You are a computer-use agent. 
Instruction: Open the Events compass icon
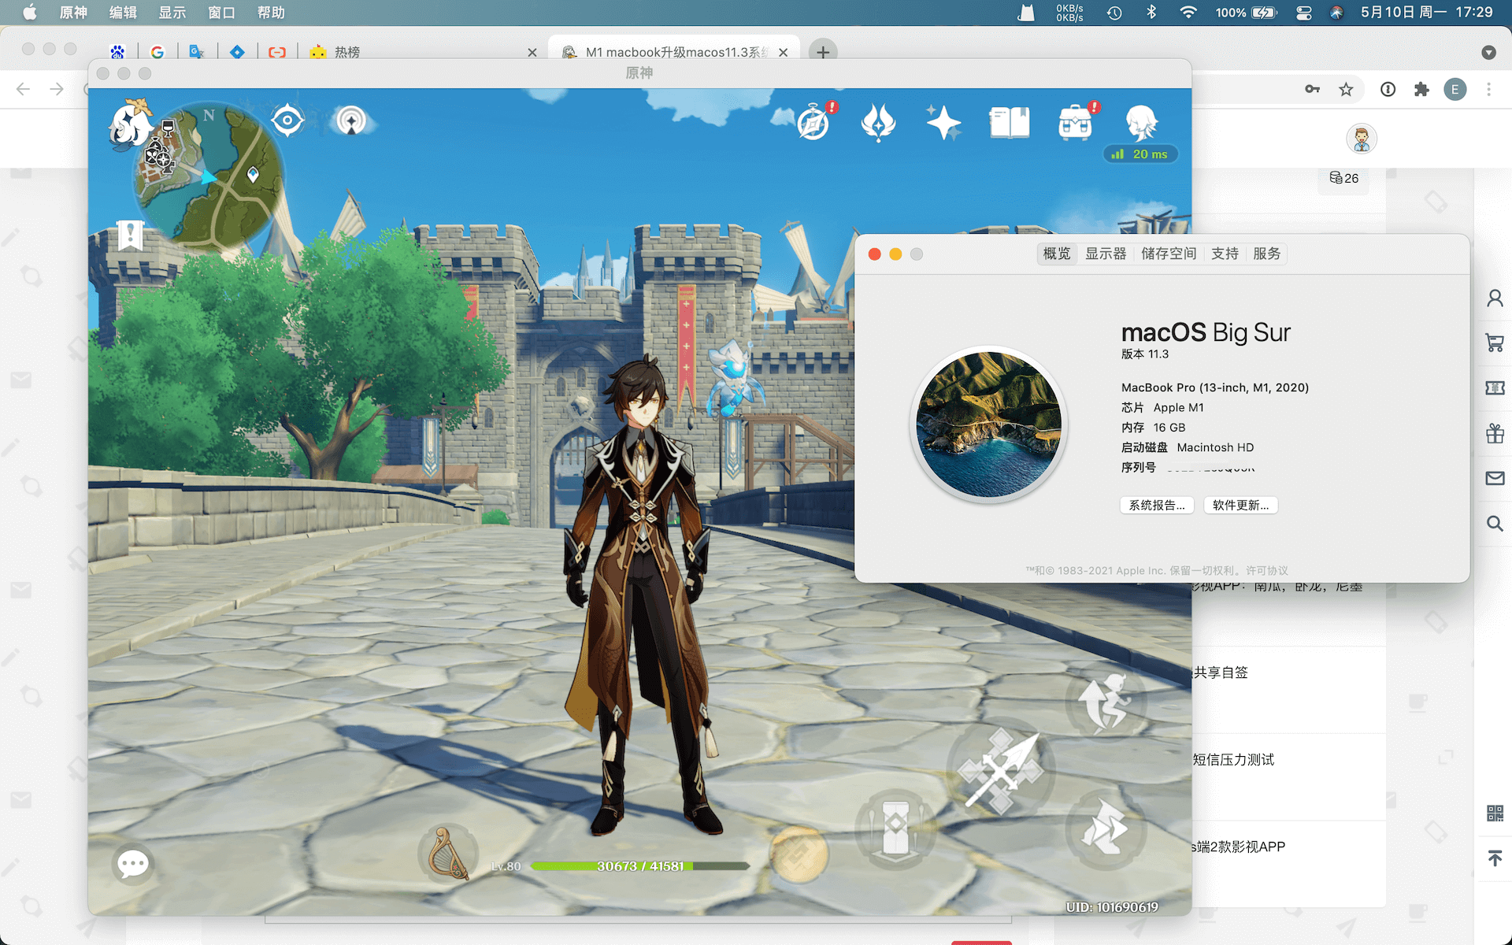click(813, 124)
